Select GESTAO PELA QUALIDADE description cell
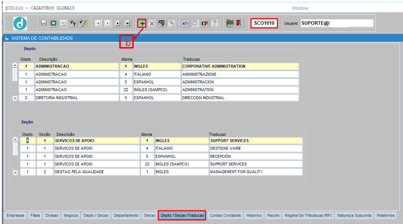Image resolution: width=403 pixels, height=224 pixels. click(x=97, y=172)
